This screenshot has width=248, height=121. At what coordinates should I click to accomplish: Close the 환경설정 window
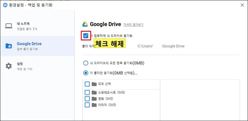(242, 5)
